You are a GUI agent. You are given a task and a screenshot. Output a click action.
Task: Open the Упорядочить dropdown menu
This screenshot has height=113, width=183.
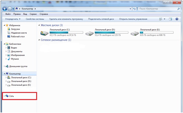pos(13,19)
